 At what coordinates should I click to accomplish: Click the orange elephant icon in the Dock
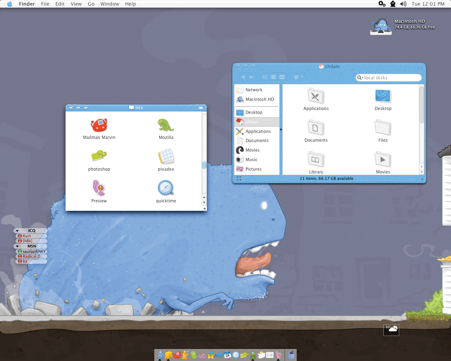click(x=168, y=355)
